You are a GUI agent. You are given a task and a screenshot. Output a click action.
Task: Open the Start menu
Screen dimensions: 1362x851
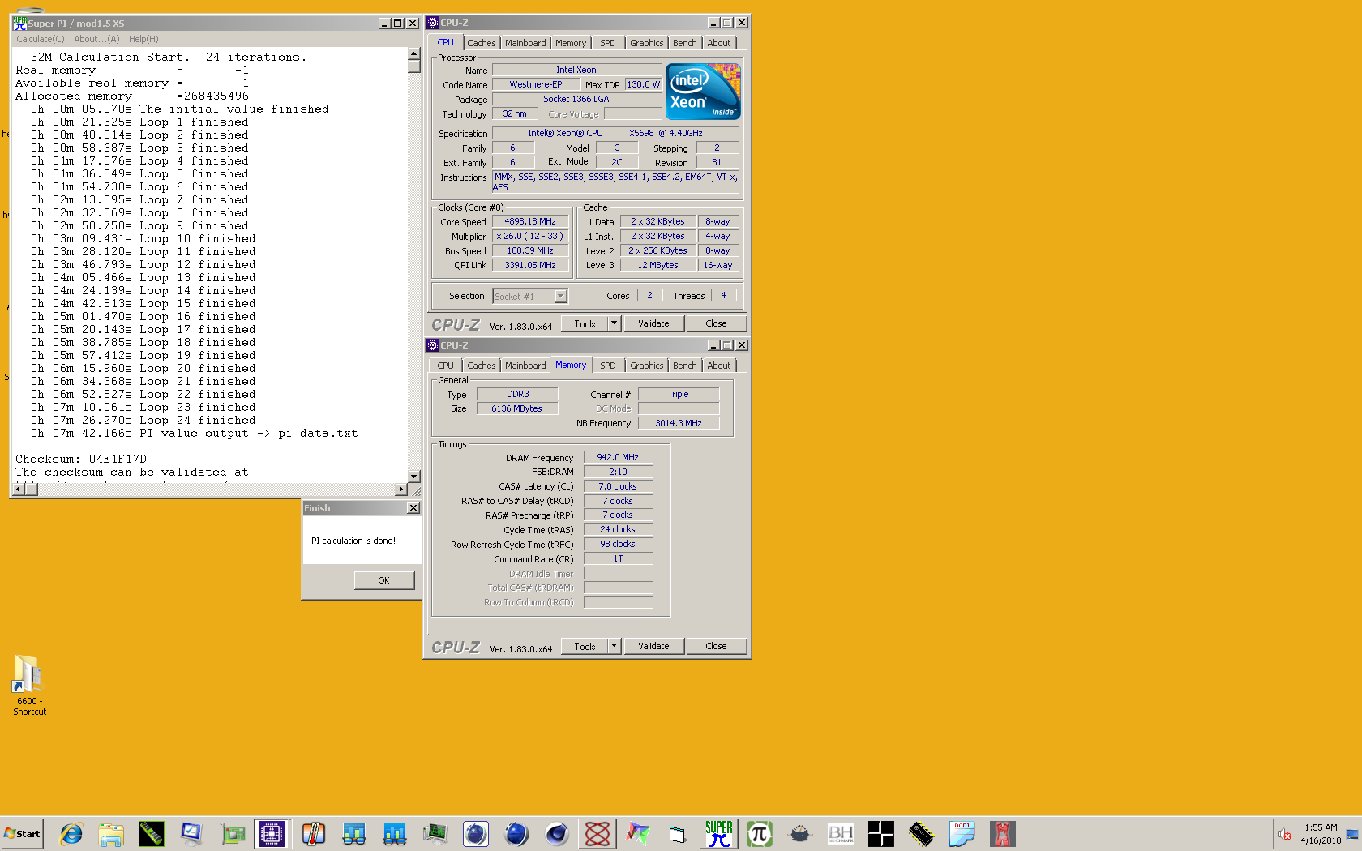[x=23, y=834]
